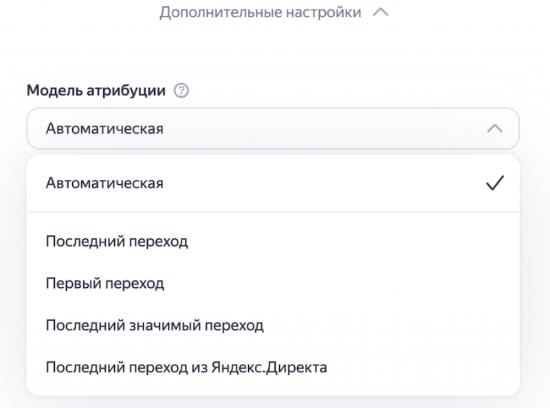Hide the additional settings section
Viewport: 550px width, 408px height.
pos(380,12)
